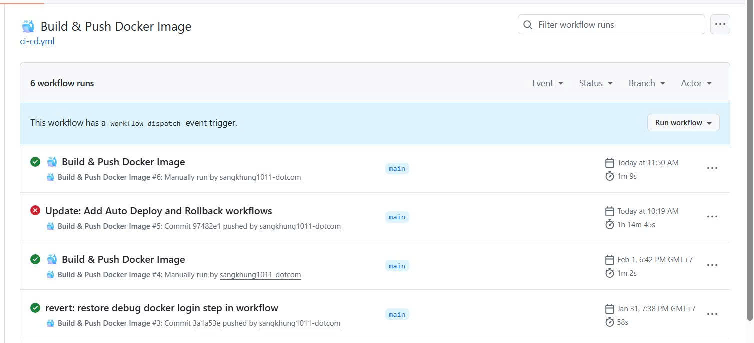Open options menu for run #6
The image size is (754, 343).
[x=712, y=168]
